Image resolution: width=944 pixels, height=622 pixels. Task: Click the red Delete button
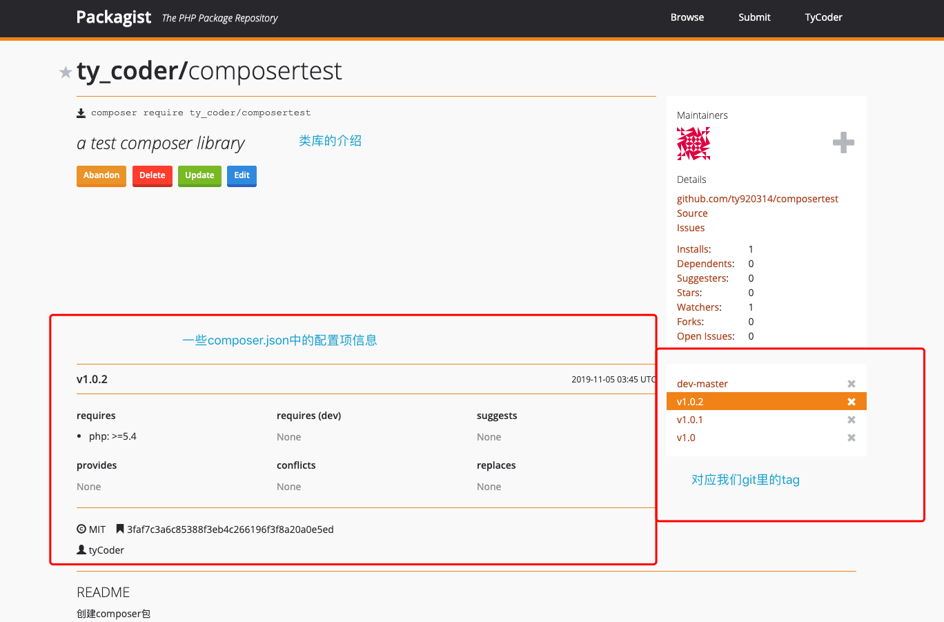click(153, 175)
